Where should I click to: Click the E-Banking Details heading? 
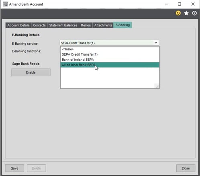point(26,35)
